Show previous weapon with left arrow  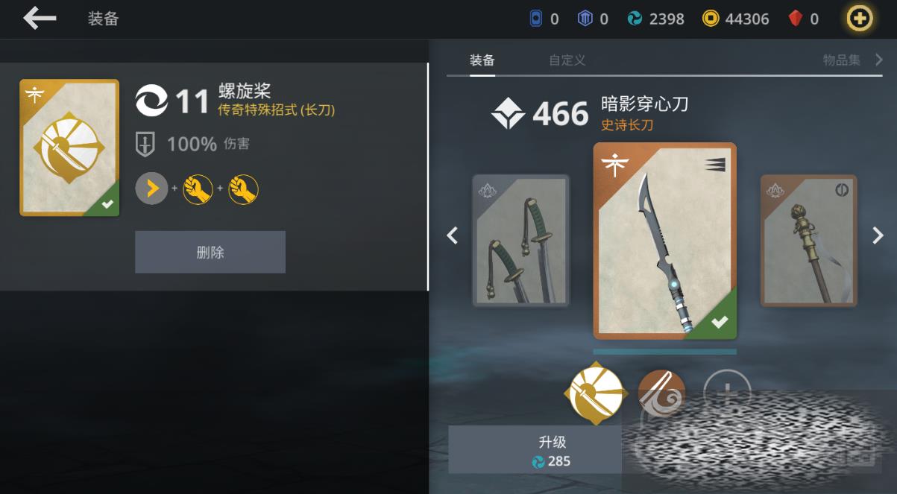click(x=452, y=235)
